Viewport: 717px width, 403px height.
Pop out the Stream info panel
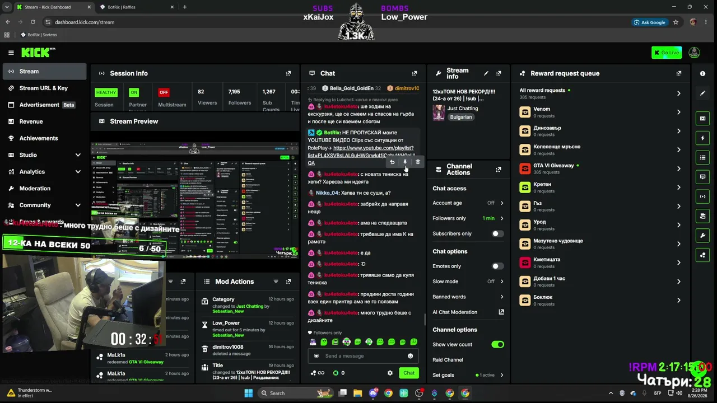click(499, 73)
